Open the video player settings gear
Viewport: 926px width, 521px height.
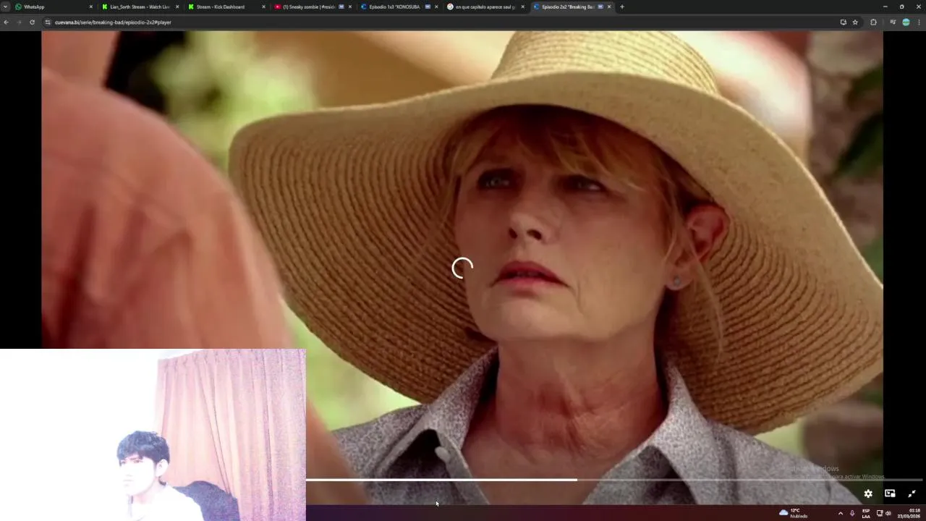click(868, 494)
